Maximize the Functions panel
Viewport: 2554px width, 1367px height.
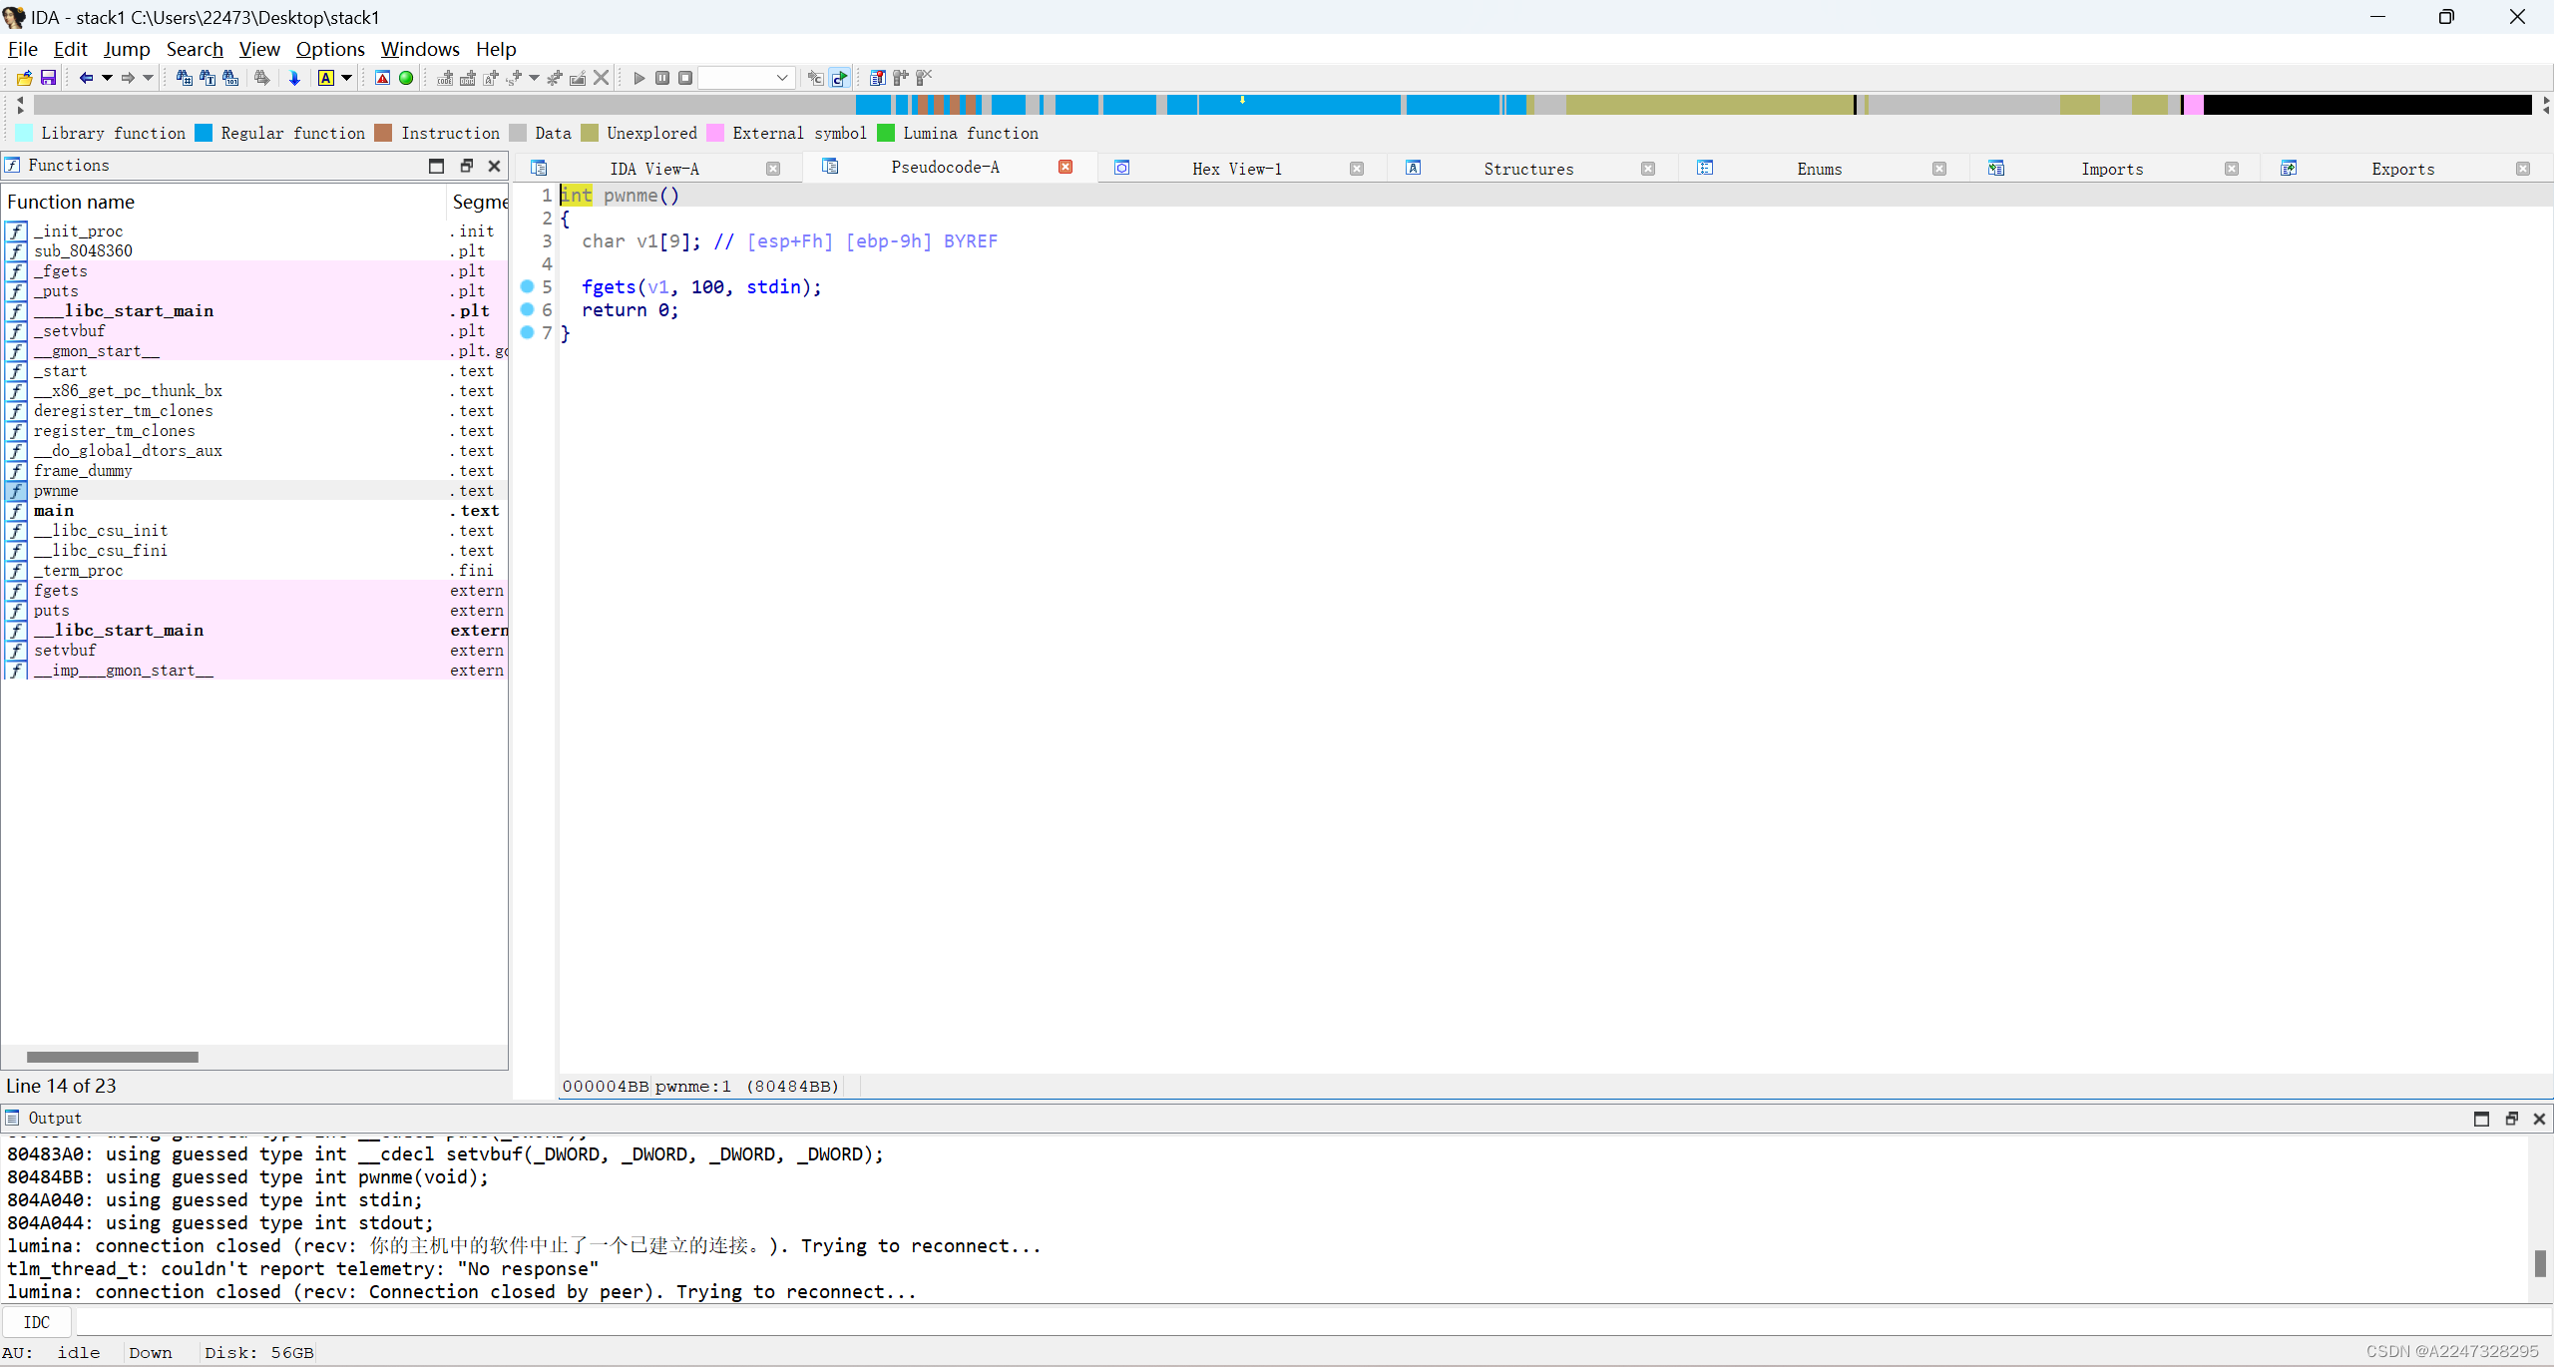[x=436, y=166]
